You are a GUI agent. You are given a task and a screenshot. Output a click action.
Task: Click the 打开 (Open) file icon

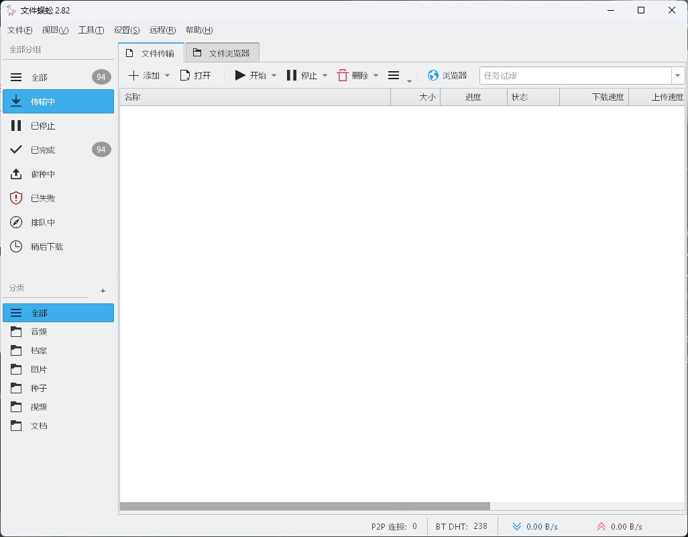point(185,76)
